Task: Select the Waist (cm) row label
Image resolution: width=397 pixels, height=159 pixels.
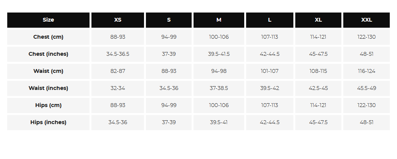Action: click(x=48, y=71)
